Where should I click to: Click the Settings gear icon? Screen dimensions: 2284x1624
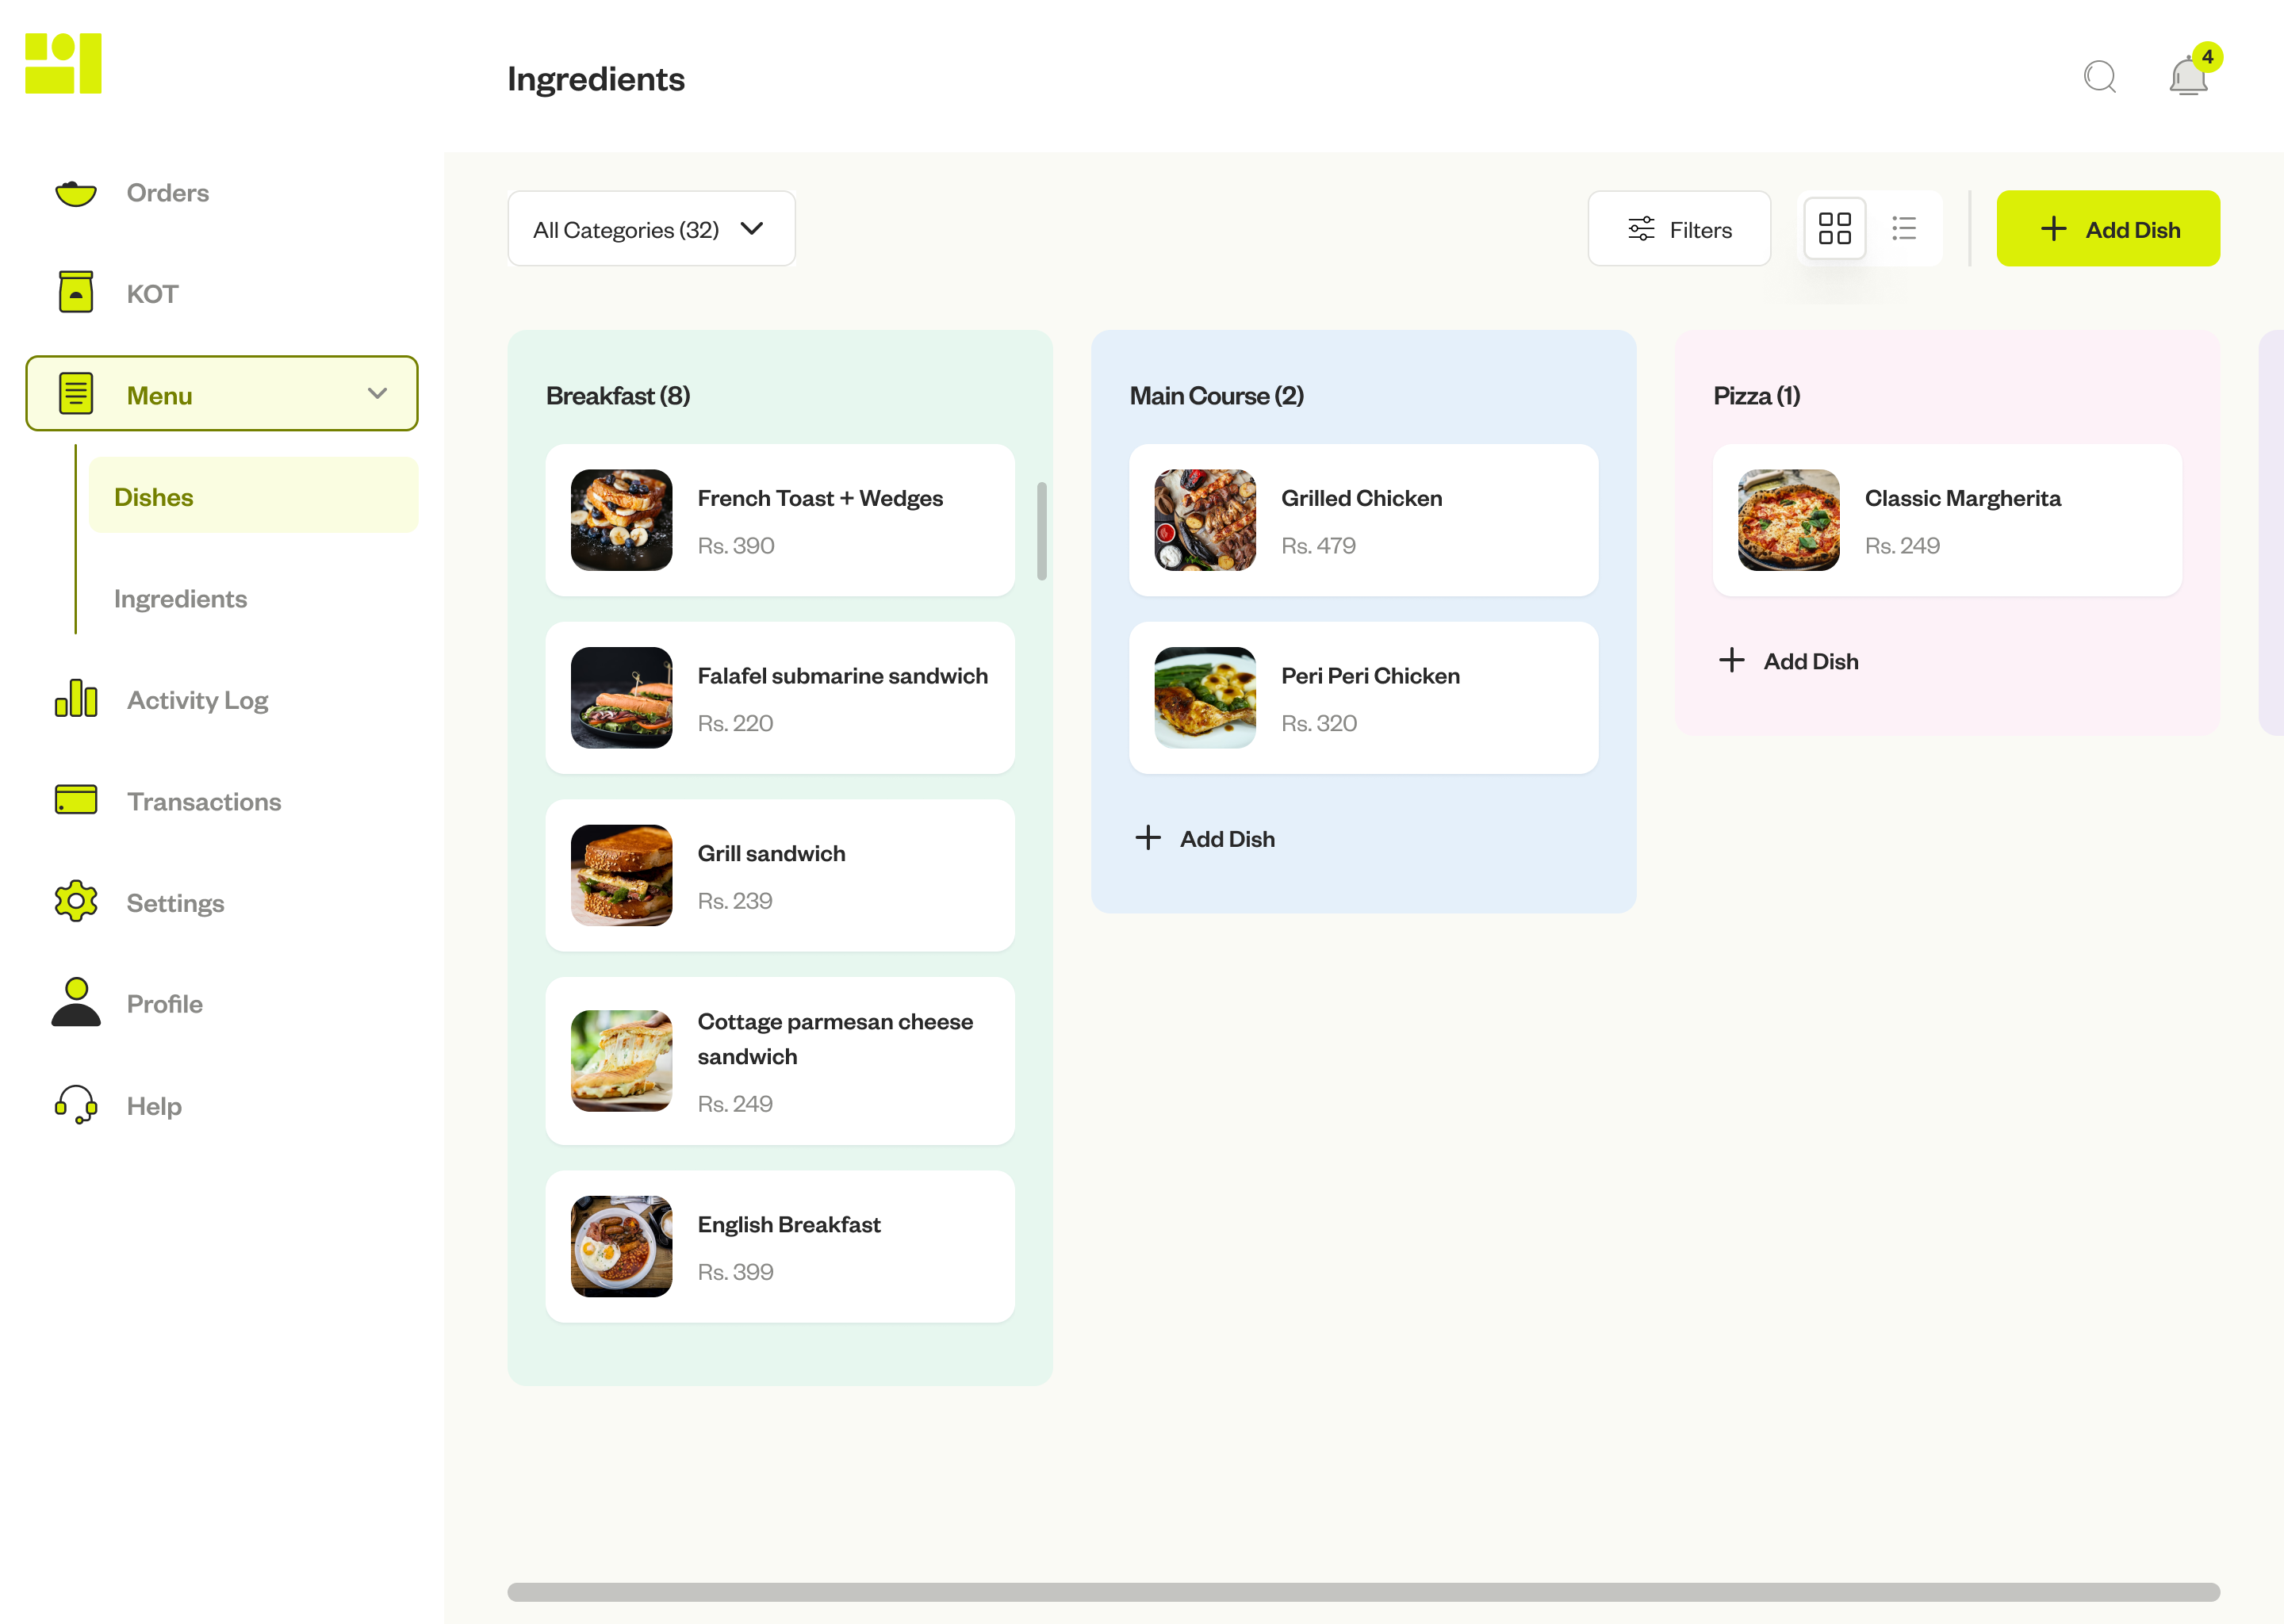[76, 901]
